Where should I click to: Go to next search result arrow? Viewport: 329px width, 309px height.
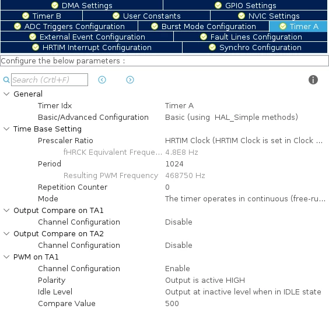[130, 80]
